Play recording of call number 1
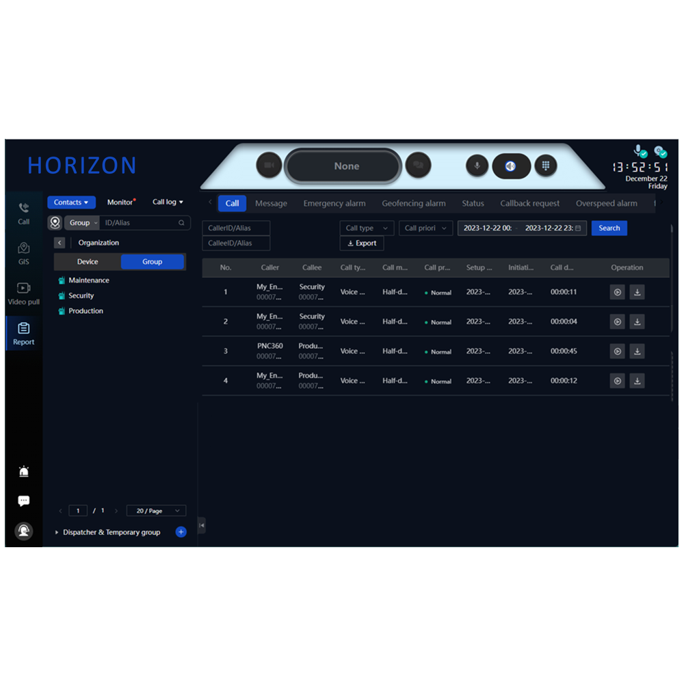Viewport: 684px width, 684px height. [617, 293]
